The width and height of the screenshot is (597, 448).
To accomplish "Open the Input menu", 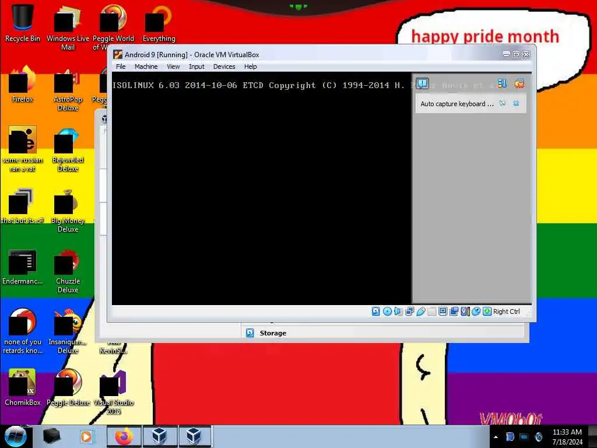I will pyautogui.click(x=196, y=66).
